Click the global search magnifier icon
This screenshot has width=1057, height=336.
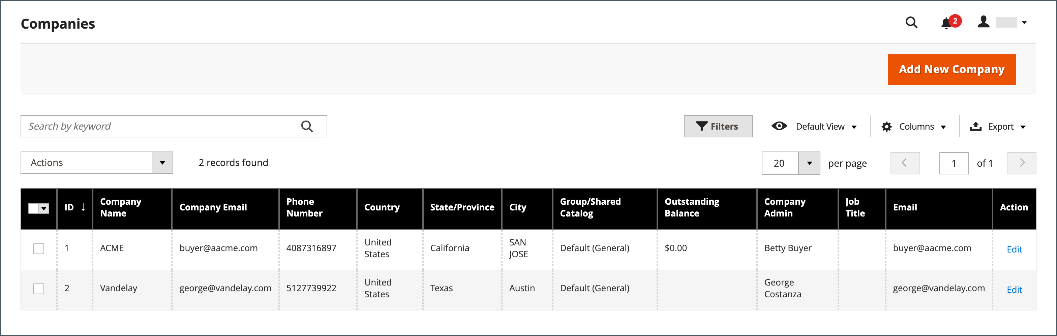click(911, 23)
